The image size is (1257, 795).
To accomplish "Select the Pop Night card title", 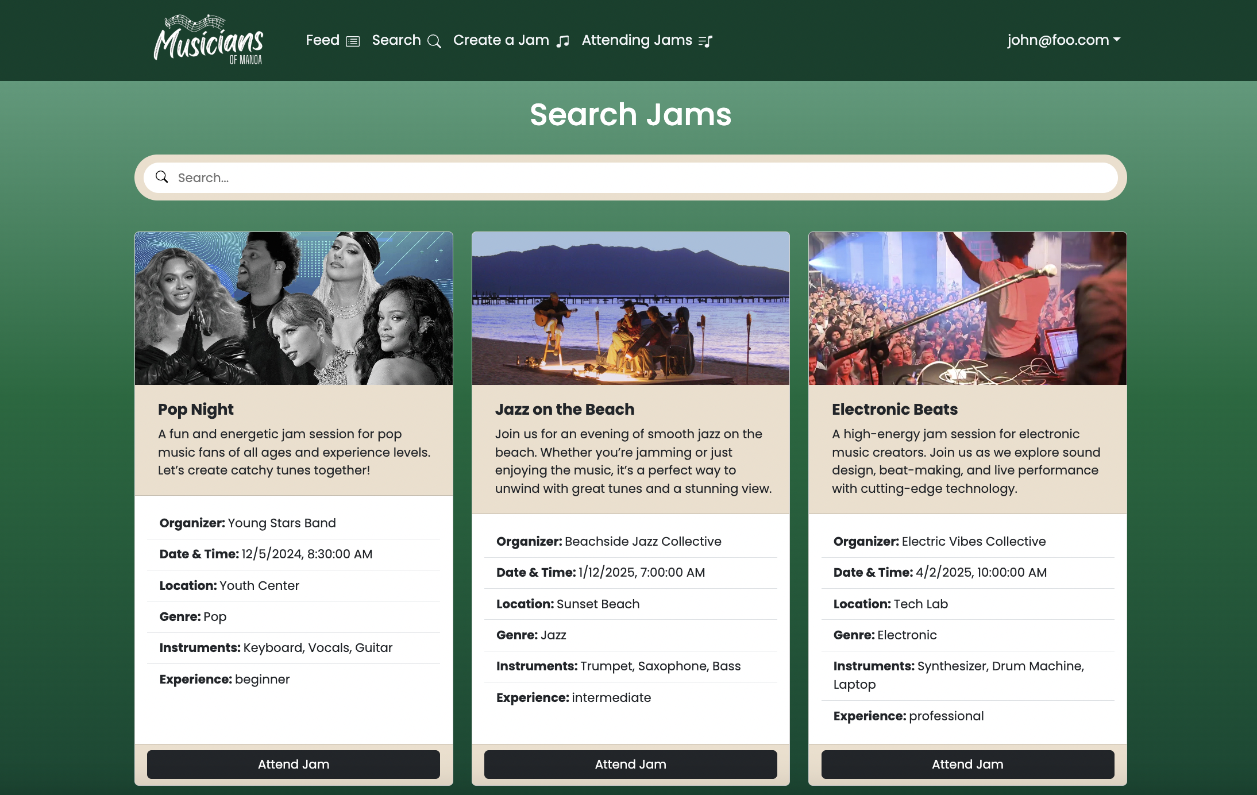I will [x=196, y=409].
